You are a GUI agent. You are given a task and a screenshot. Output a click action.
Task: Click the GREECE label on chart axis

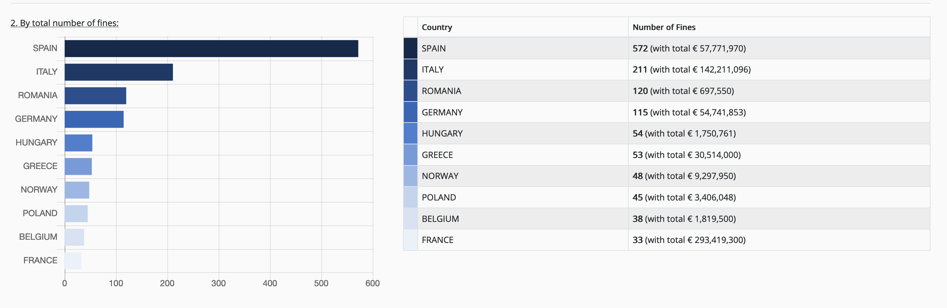[x=40, y=166]
